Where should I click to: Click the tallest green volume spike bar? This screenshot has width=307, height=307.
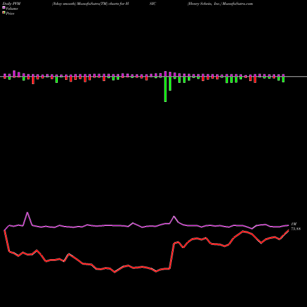pyautogui.click(x=165, y=89)
